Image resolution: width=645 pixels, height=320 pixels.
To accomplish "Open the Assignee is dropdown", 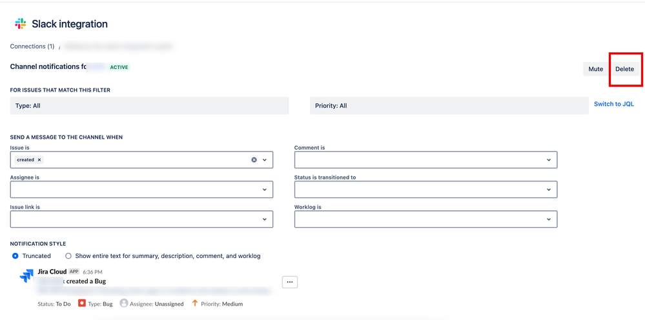I will [x=141, y=190].
